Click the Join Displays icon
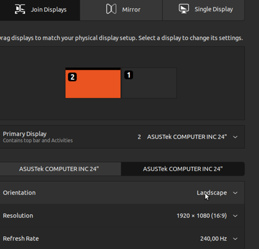Screen dimensions: 259x249 point(20,9)
